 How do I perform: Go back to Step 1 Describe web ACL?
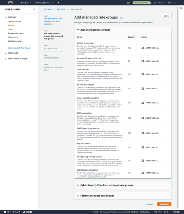pyautogui.click(x=53, y=21)
